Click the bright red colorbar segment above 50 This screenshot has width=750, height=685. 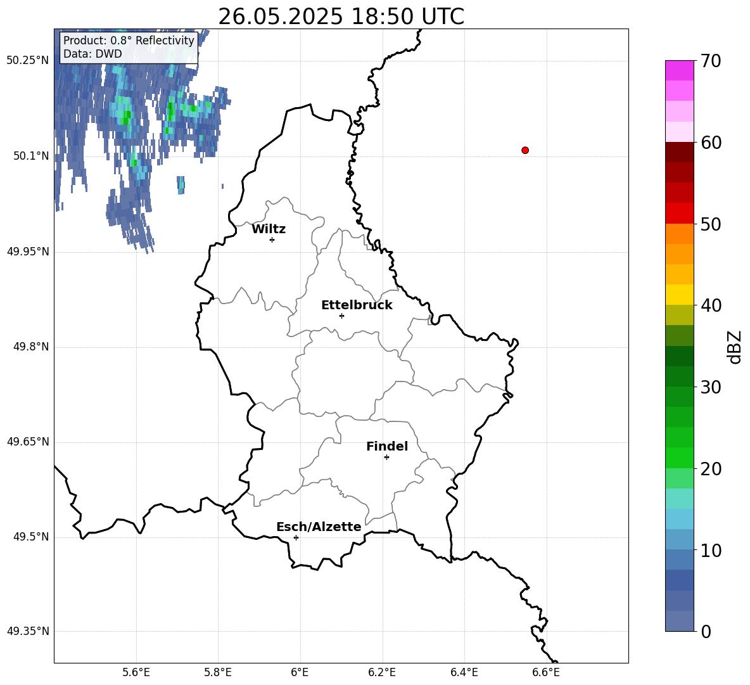pyautogui.click(x=680, y=214)
